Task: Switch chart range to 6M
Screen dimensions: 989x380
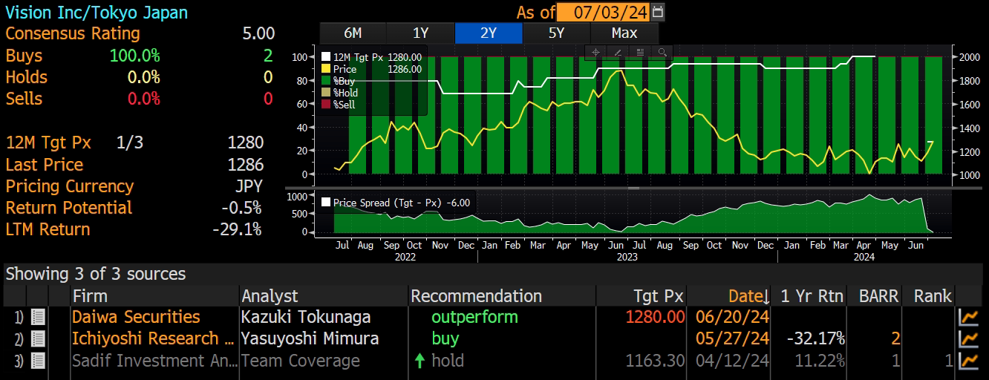Action: (x=353, y=33)
